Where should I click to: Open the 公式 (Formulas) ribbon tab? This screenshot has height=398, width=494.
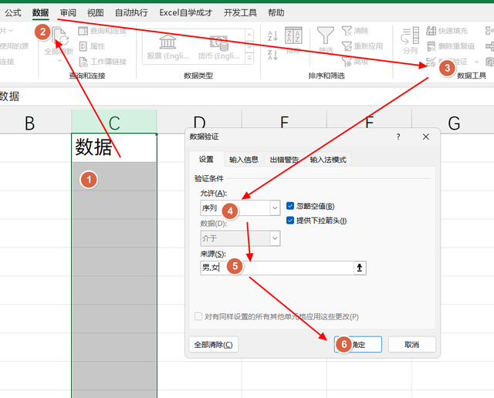click(13, 13)
